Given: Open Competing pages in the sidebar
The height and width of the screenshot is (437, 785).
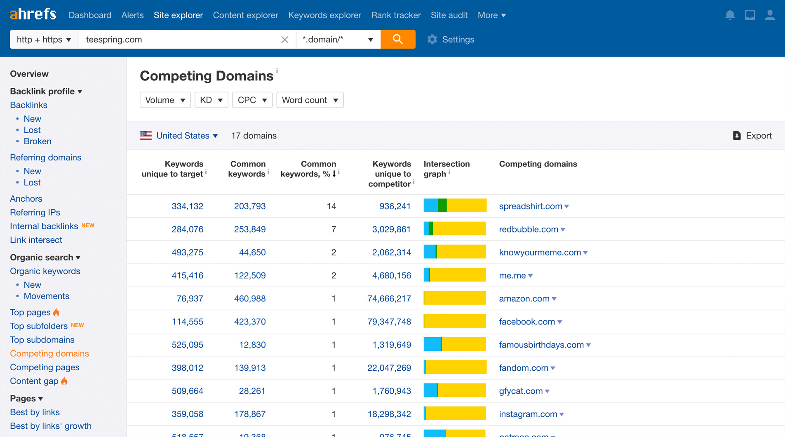Looking at the screenshot, I should pos(45,367).
